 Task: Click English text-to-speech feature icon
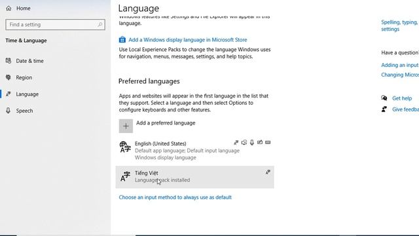tap(244, 143)
